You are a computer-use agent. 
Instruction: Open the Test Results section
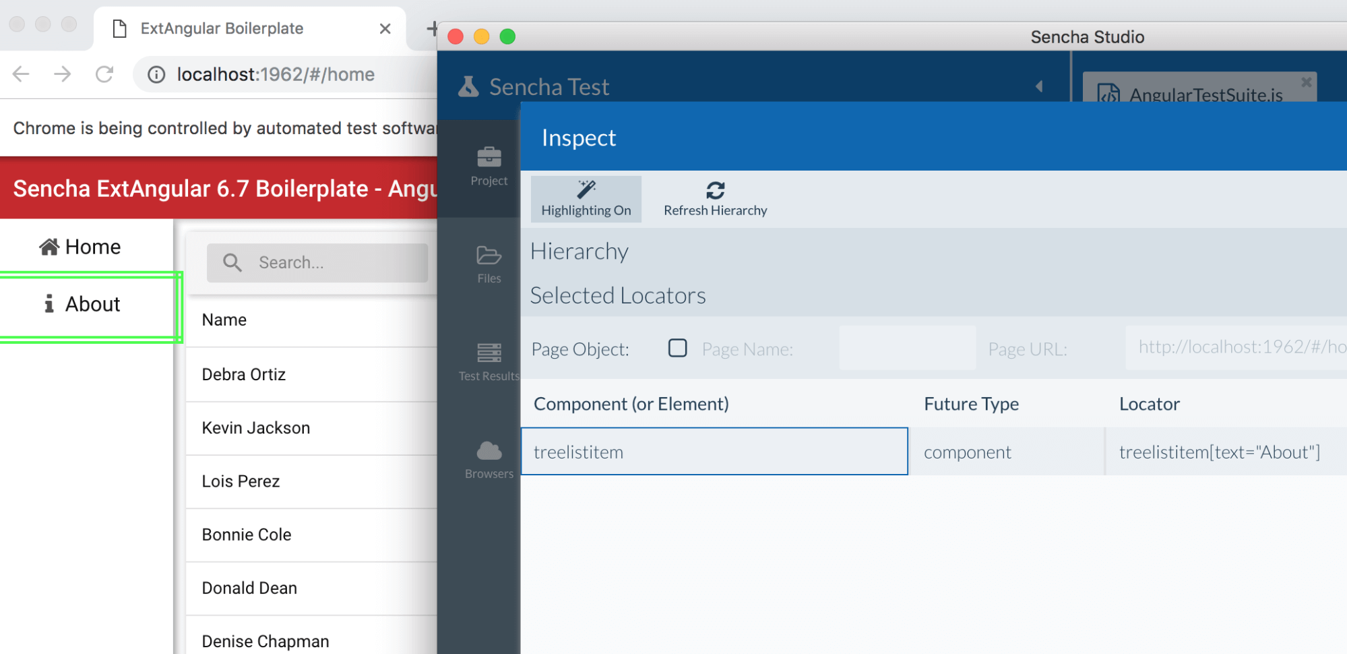click(x=489, y=362)
